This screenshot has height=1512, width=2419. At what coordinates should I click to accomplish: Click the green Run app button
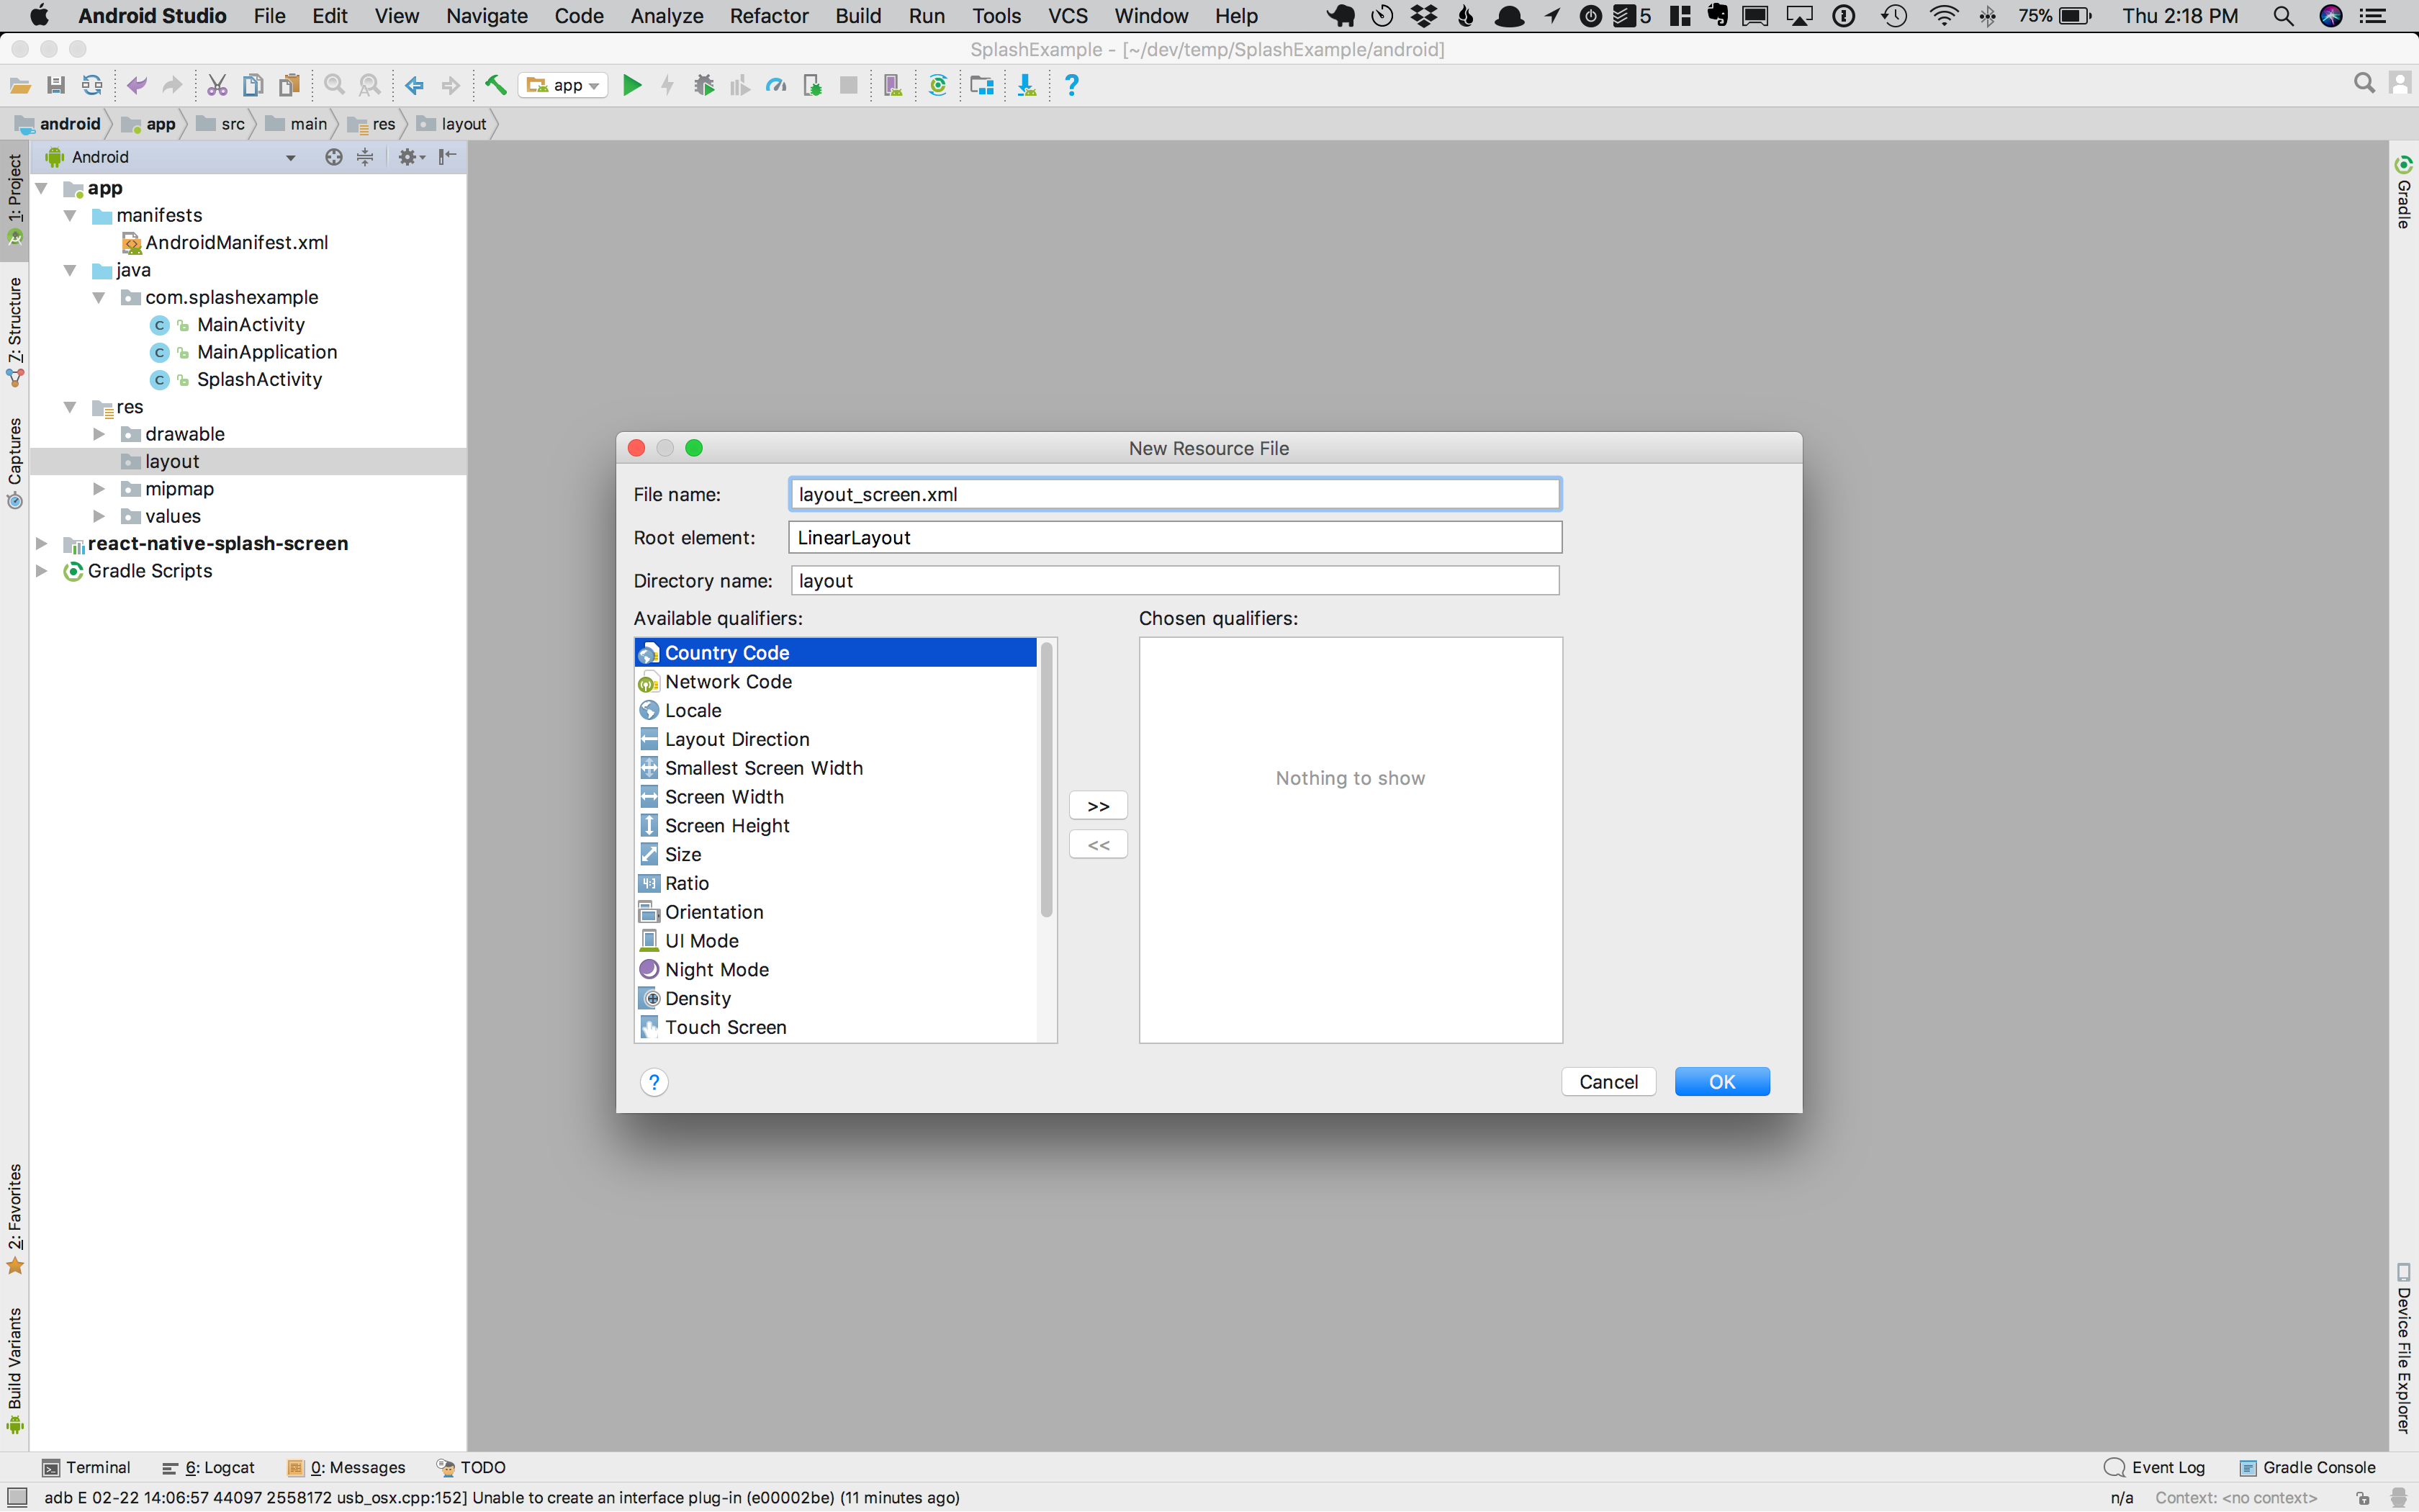pyautogui.click(x=631, y=86)
